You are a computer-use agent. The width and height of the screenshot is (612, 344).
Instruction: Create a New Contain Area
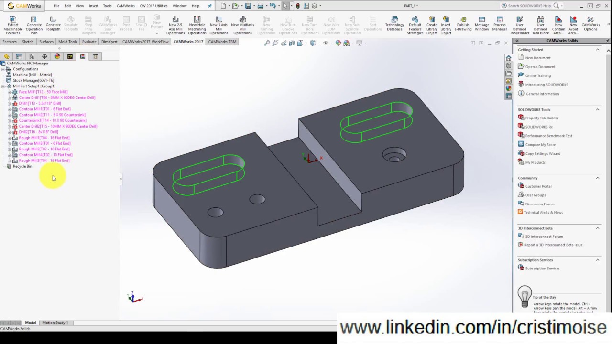tap(558, 26)
